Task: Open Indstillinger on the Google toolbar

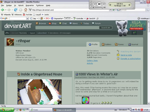Action: [x=143, y=18]
